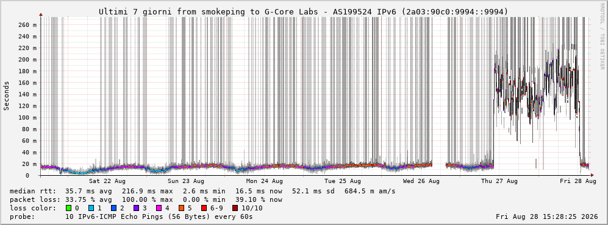
Task: Click the Seconds y-axis label
Action: [7, 95]
